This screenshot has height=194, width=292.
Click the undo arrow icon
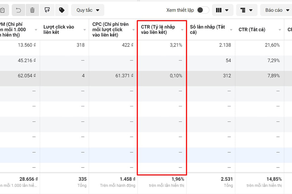pyautogui.click(x=18, y=10)
